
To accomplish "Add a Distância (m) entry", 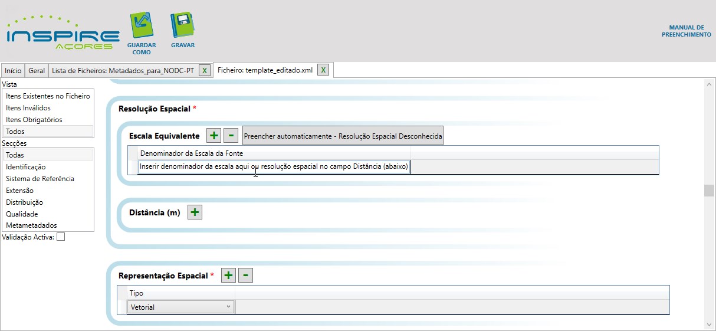I will pos(195,212).
